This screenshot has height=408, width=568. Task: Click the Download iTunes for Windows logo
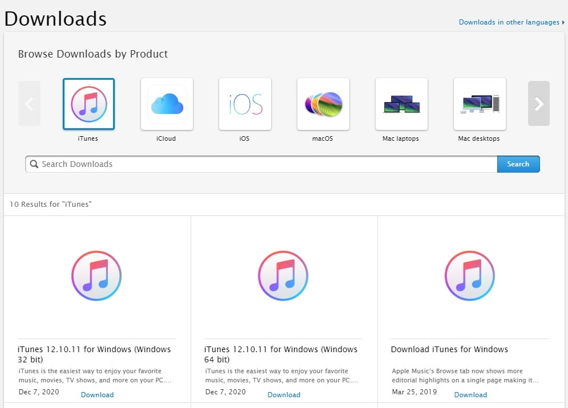coord(470,276)
